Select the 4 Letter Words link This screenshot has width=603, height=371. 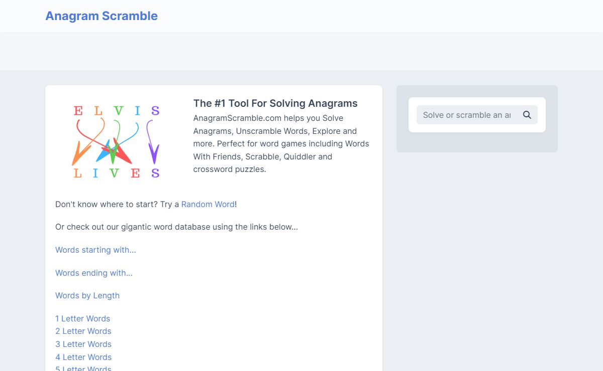click(x=83, y=357)
